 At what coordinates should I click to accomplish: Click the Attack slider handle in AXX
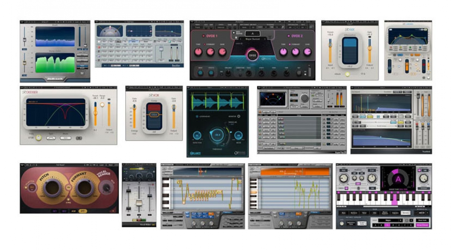click(x=348, y=74)
